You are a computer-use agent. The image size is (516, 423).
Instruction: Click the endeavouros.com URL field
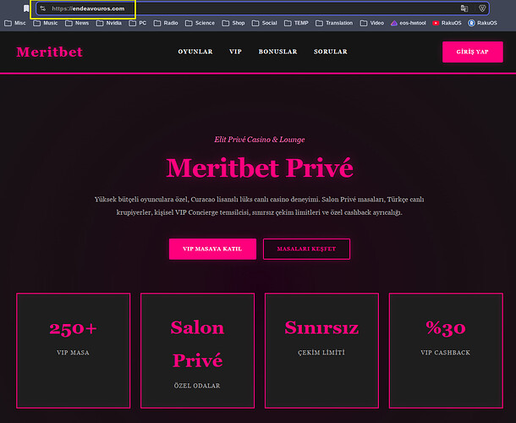pos(262,8)
